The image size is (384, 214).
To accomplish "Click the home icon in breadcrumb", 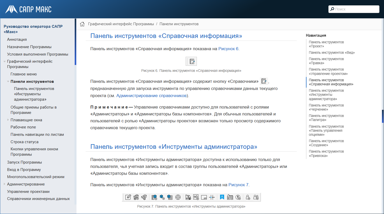I will click(x=82, y=24).
